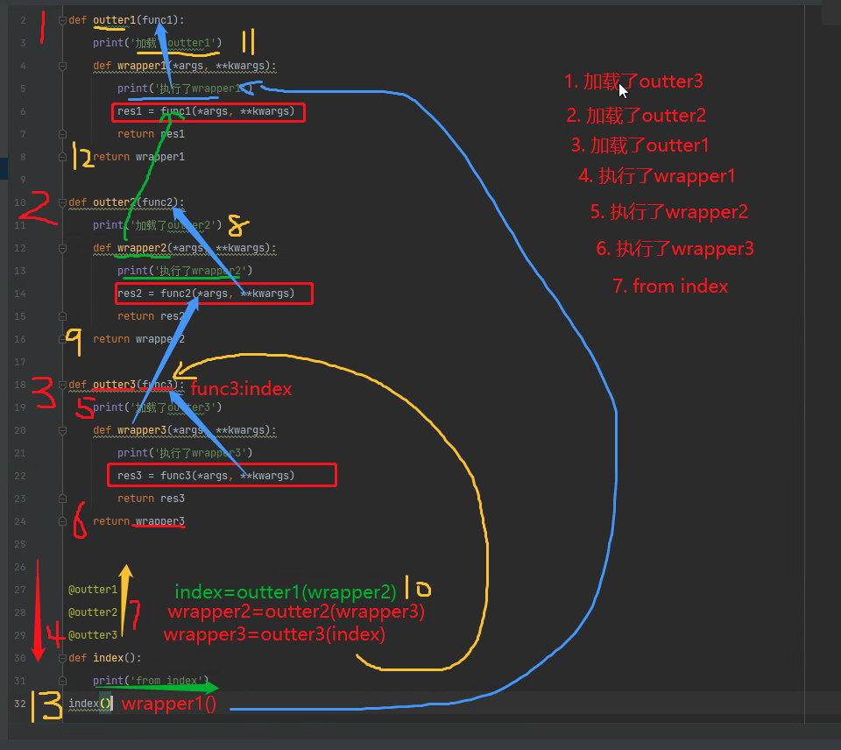841x750 pixels.
Task: Click the index() call on last line
Action: (90, 704)
